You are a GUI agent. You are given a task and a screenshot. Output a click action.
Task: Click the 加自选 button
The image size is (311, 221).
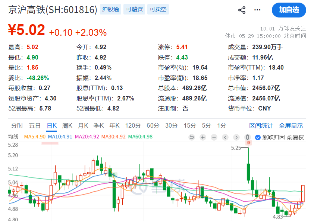tap(289, 10)
